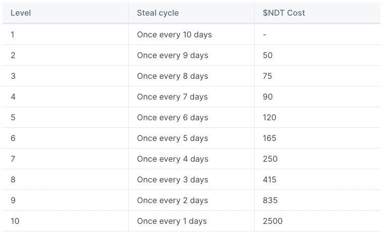This screenshot has width=385, height=236.
Task: Click the cost value 120
Action: pos(269,117)
